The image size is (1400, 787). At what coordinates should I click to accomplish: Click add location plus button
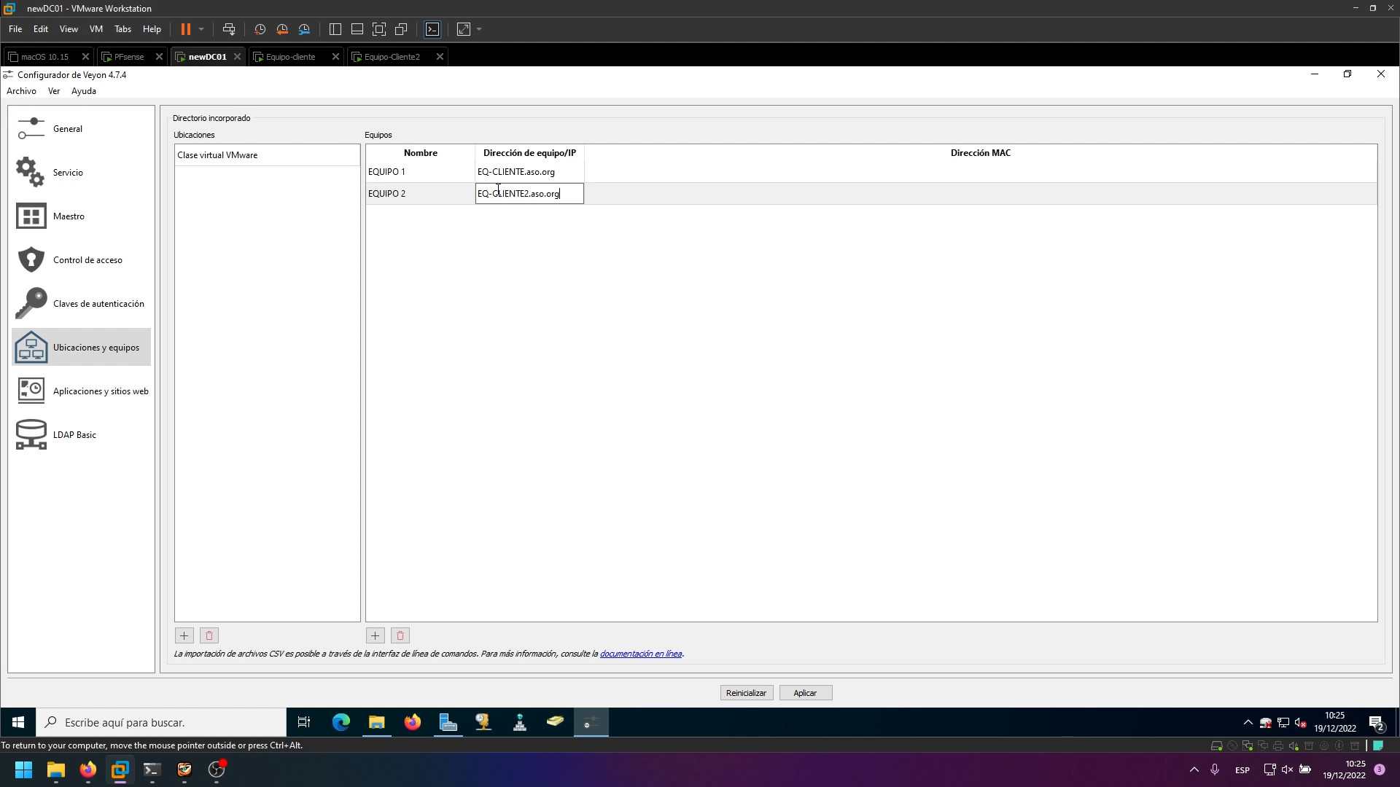[x=184, y=635]
